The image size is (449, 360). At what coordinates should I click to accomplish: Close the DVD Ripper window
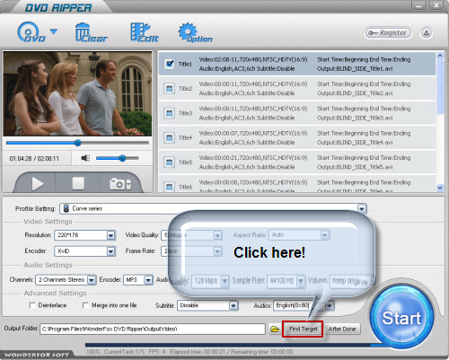point(436,4)
